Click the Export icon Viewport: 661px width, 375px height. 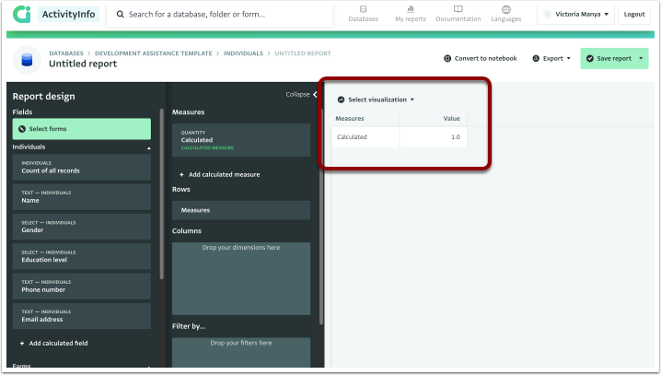point(536,59)
